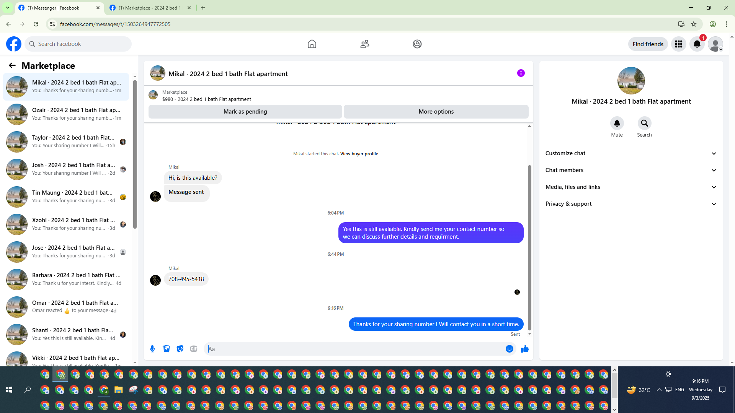Open the Tin Maung conversation
The width and height of the screenshot is (735, 413).
[x=66, y=197]
